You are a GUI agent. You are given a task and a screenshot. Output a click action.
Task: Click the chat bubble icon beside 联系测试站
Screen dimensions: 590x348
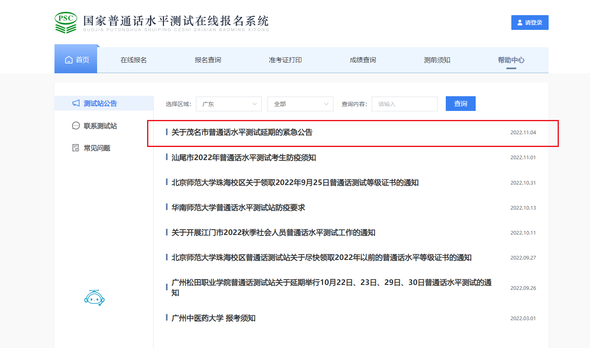coord(76,126)
